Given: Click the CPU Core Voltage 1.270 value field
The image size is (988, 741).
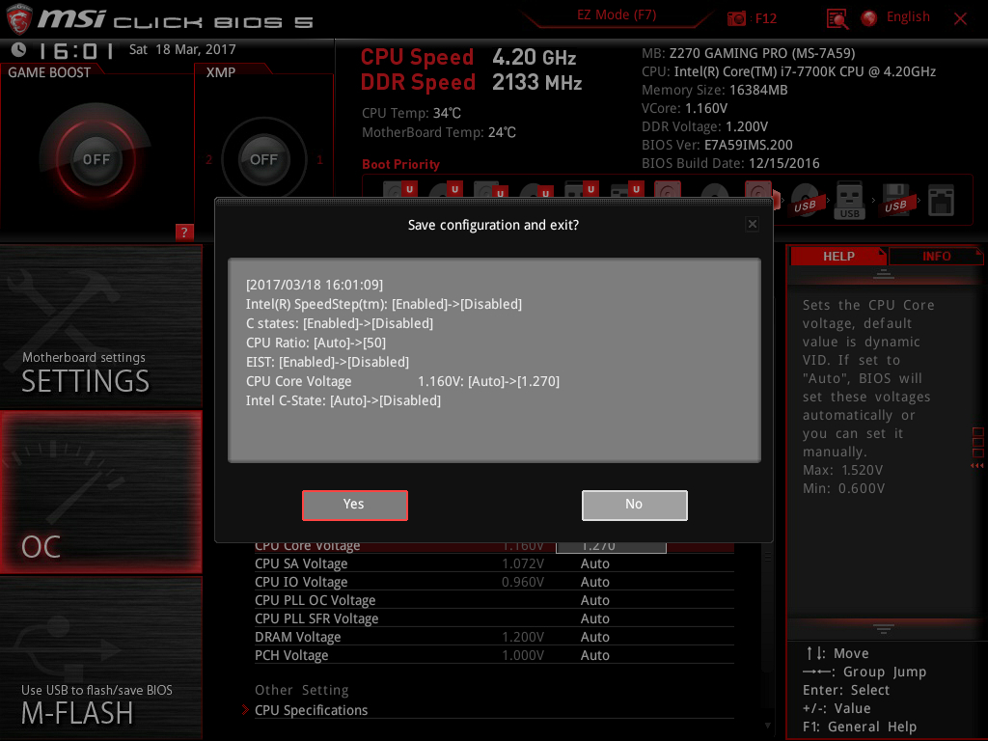Looking at the screenshot, I should pyautogui.click(x=612, y=545).
